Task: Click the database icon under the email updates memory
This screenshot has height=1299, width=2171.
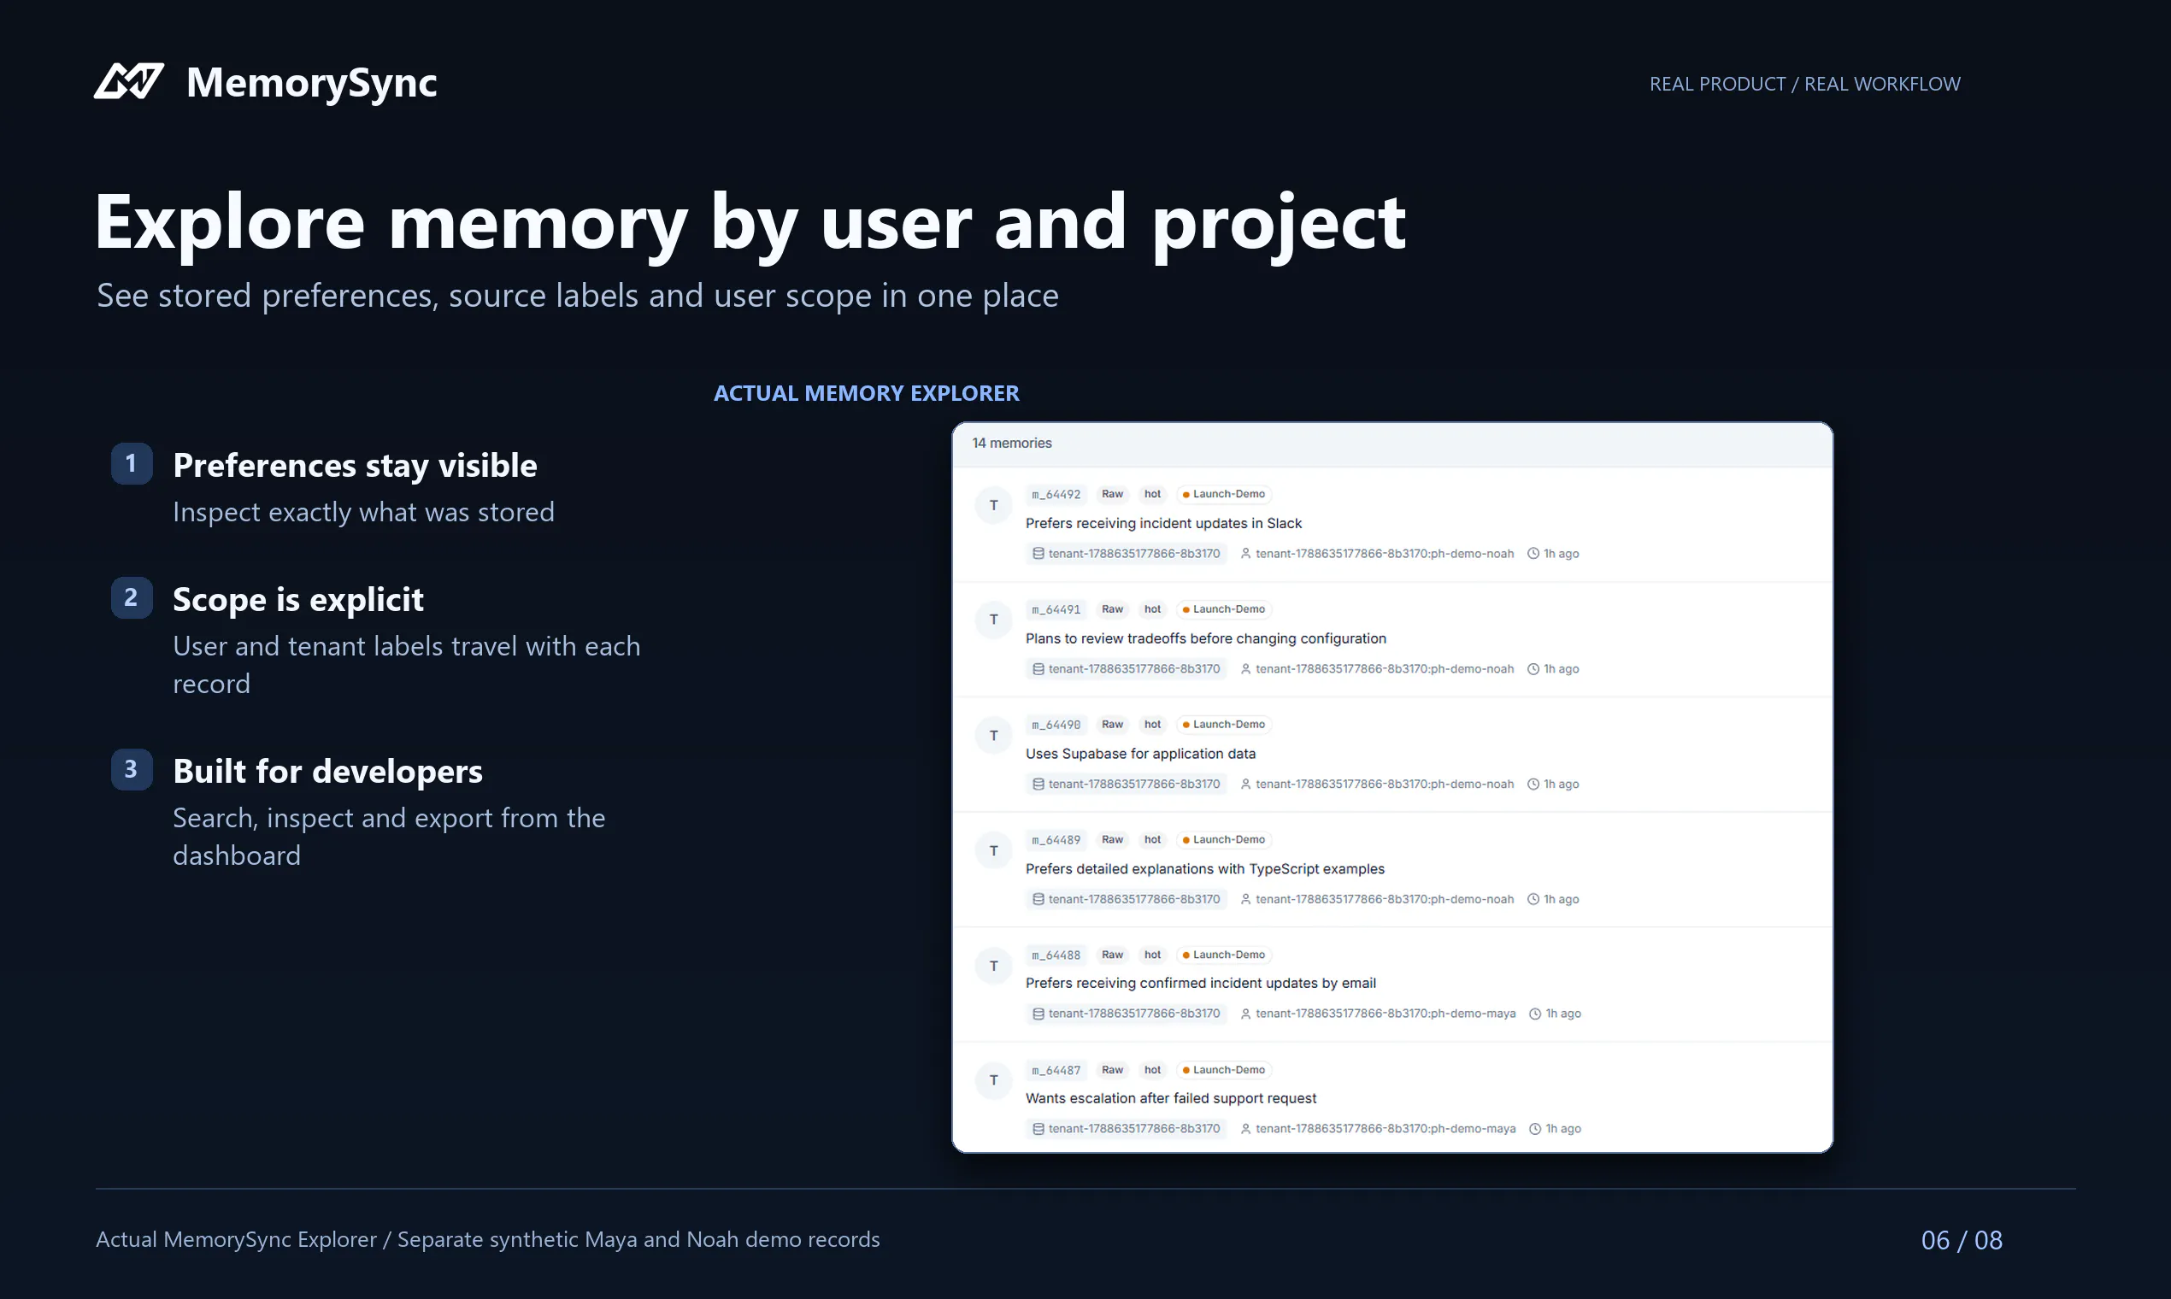Action: click(x=1038, y=1014)
